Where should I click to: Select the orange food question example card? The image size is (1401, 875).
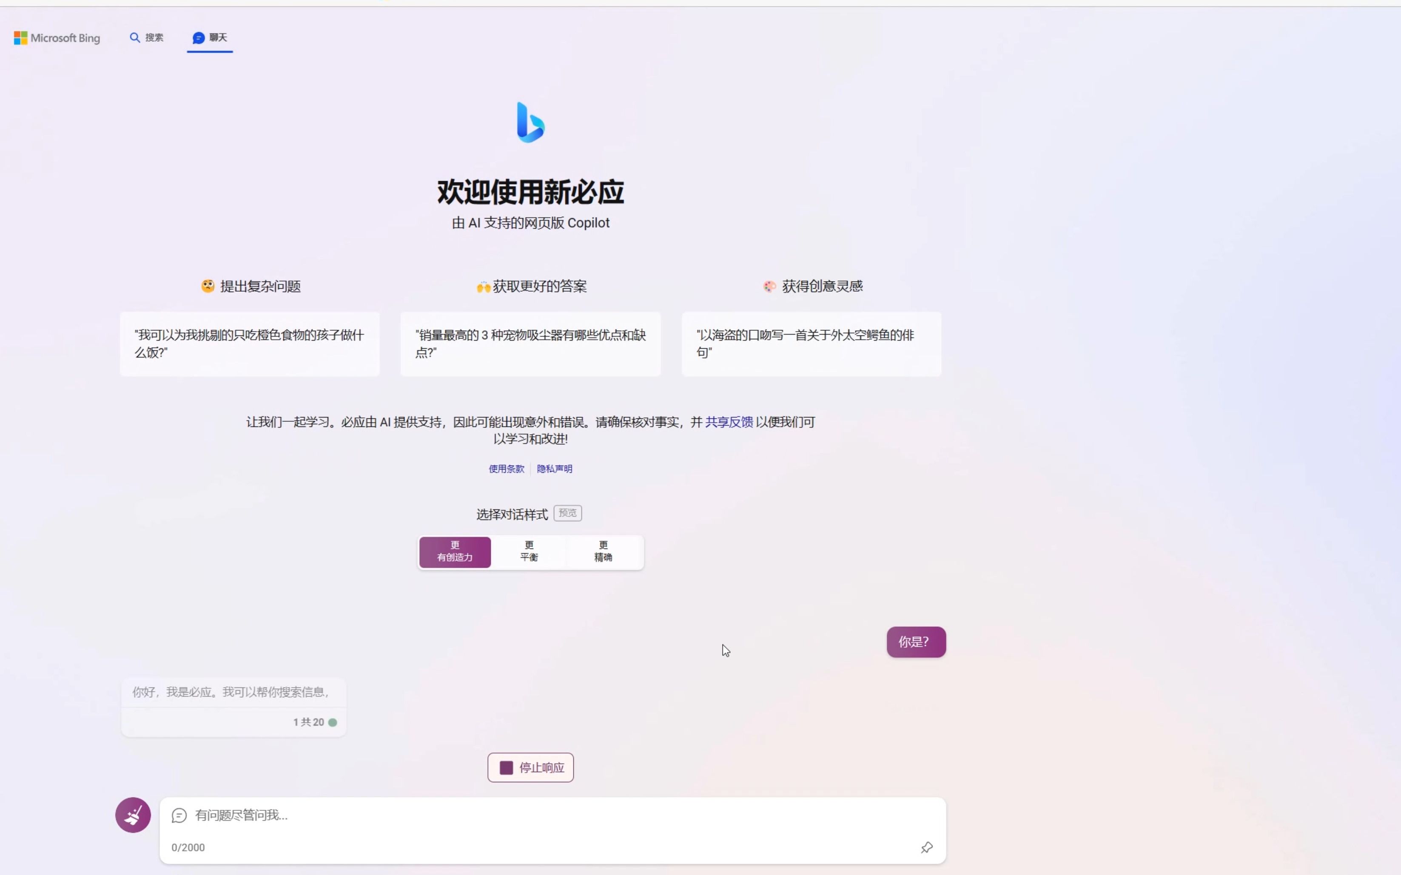click(x=250, y=344)
